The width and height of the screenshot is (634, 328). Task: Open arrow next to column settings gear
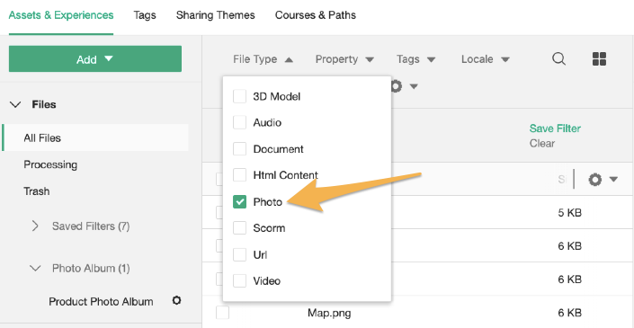pos(613,179)
